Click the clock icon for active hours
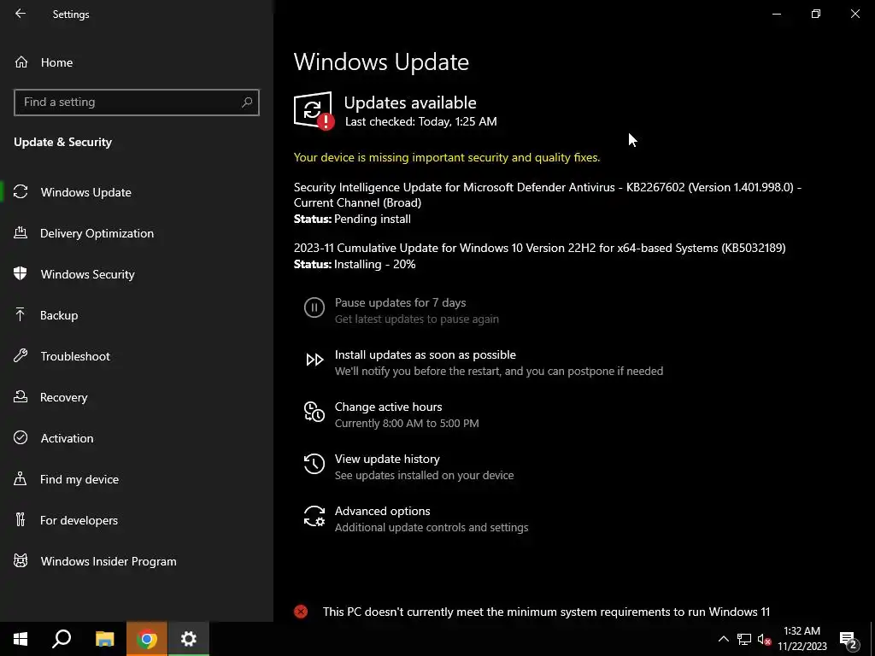The image size is (875, 656). coord(314,412)
